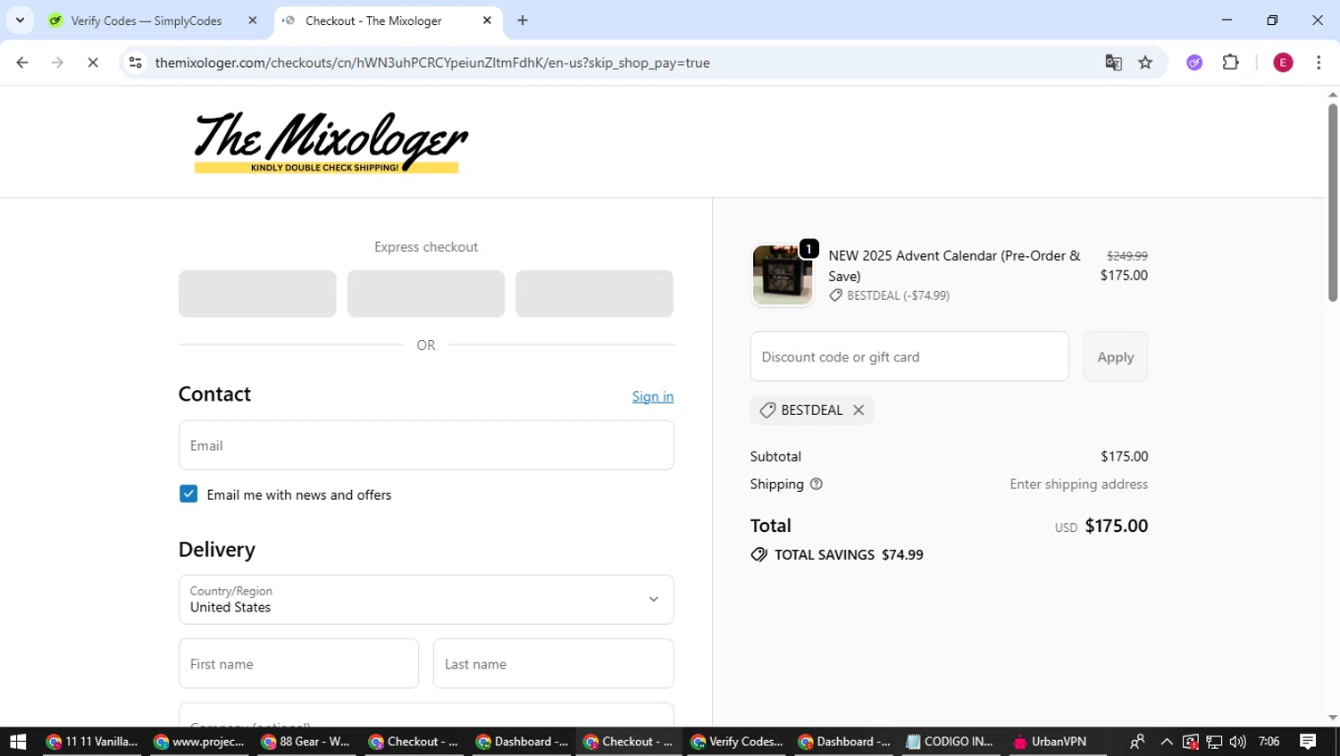Viewport: 1340px width, 756px height.
Task: Show shipping policy help icon
Action: click(817, 484)
